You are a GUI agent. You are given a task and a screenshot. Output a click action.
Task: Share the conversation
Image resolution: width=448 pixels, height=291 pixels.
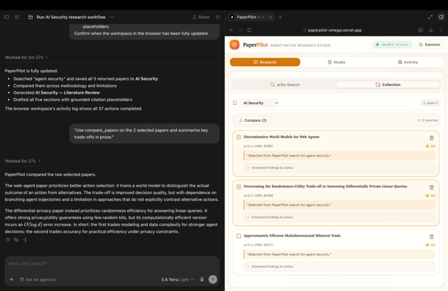[x=201, y=17]
